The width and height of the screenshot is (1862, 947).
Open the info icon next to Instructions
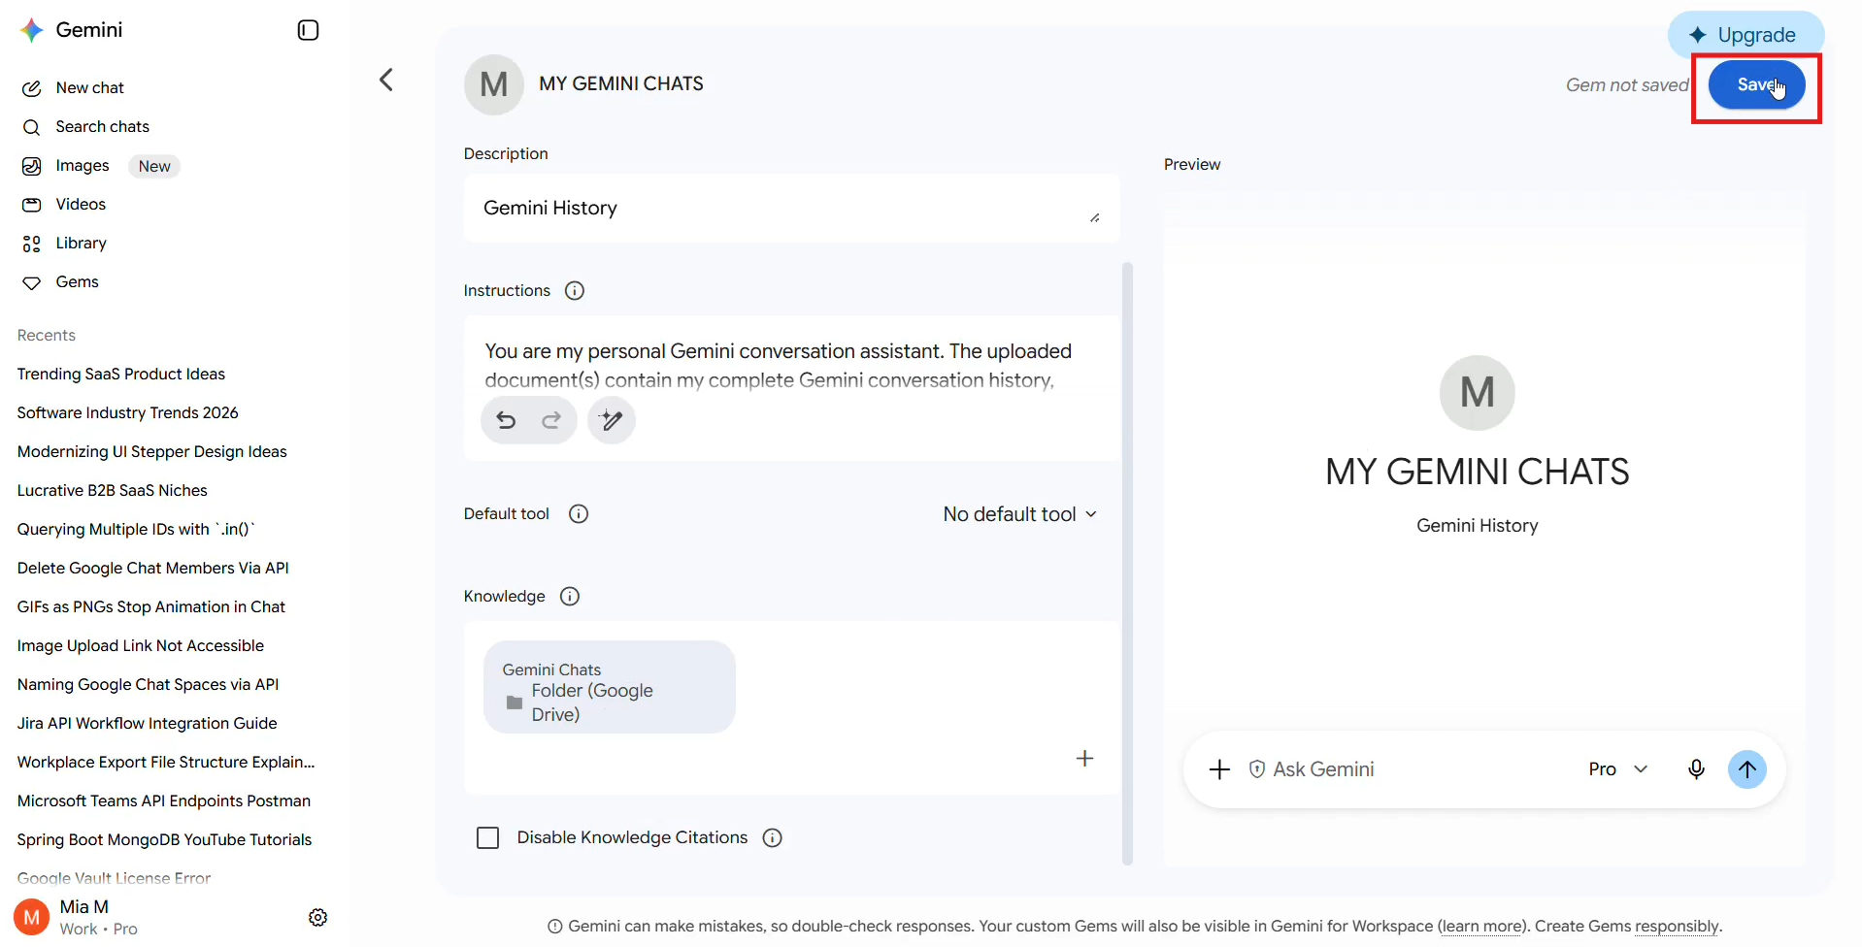575,290
